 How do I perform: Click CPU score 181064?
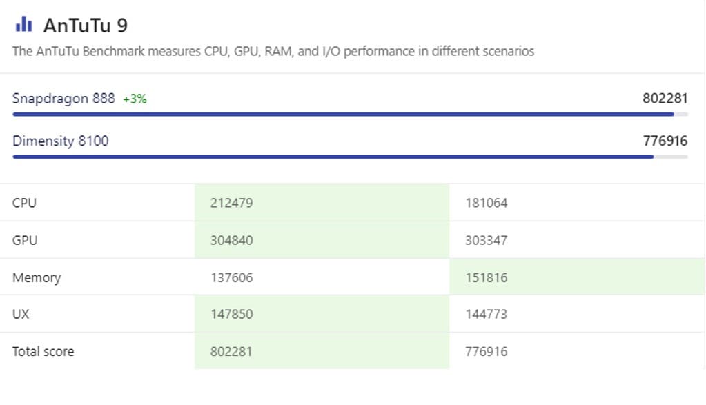pos(487,203)
